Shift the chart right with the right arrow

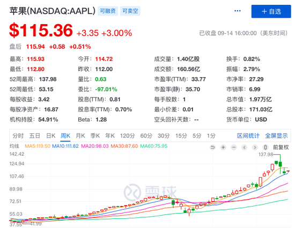[255, 147]
